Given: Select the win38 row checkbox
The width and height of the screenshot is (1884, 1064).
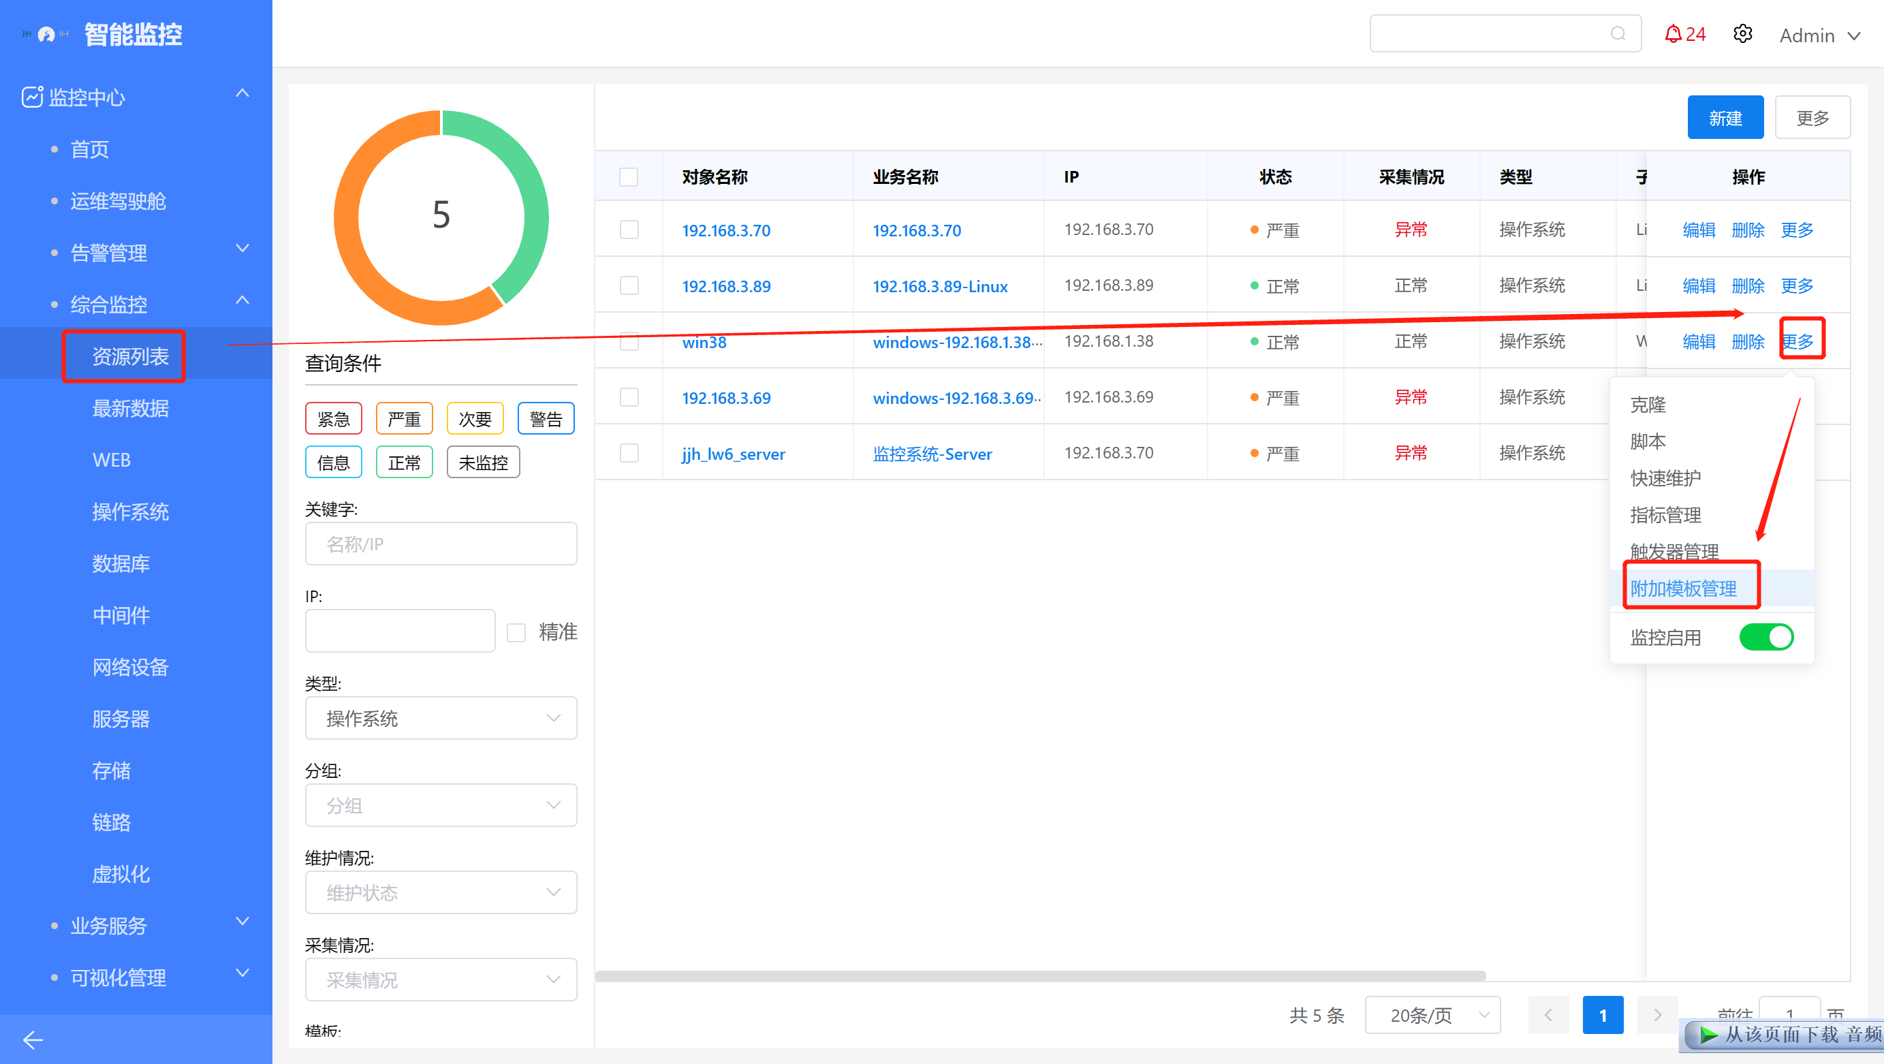Looking at the screenshot, I should point(629,341).
